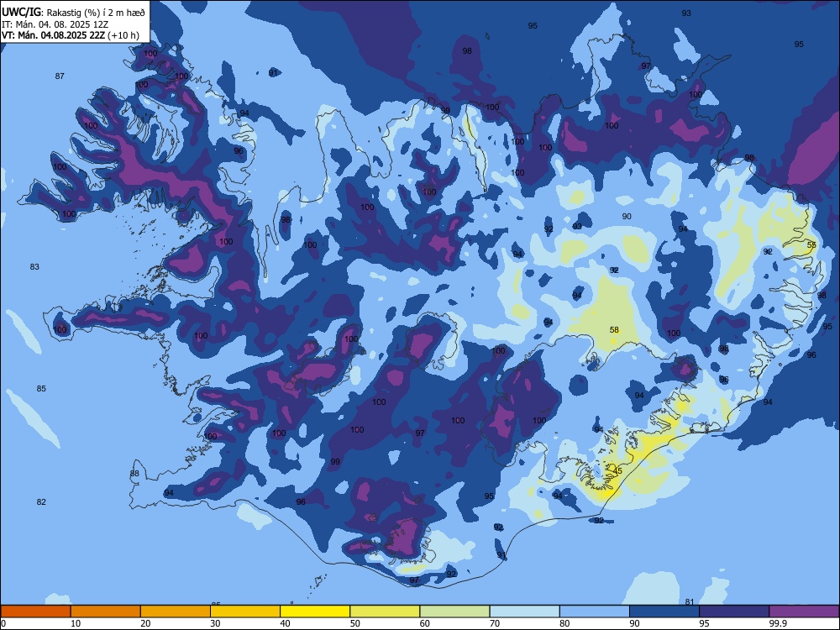The image size is (840, 630).
Task: Click the 50–60 pale yellow legend swatch
Action: click(386, 612)
